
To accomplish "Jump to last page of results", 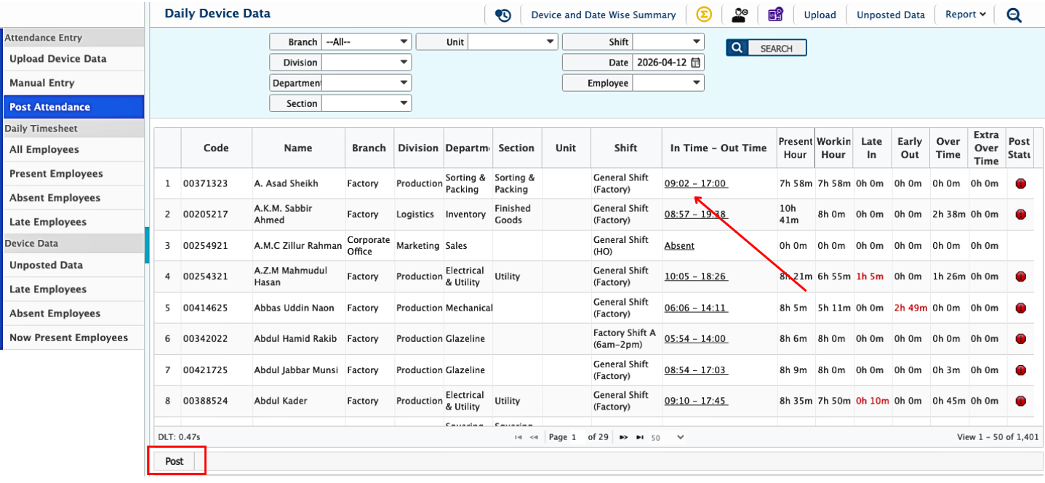I will point(640,437).
